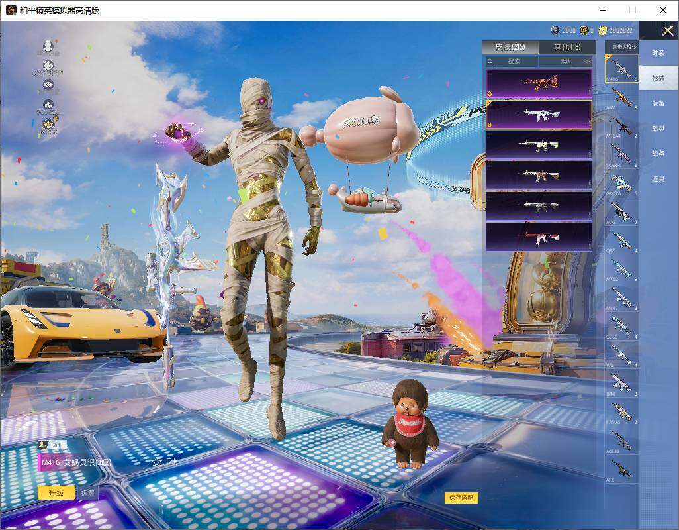Favorite the skin with the star icon
Image resolution: width=679 pixels, height=530 pixels.
pyautogui.click(x=156, y=462)
